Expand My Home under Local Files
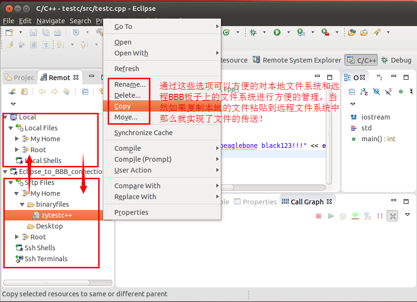The height and width of the screenshot is (302, 417). coord(17,139)
